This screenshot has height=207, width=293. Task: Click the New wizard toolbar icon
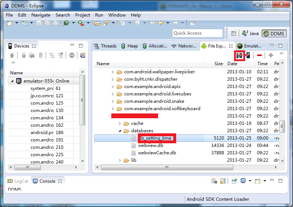(x=10, y=23)
